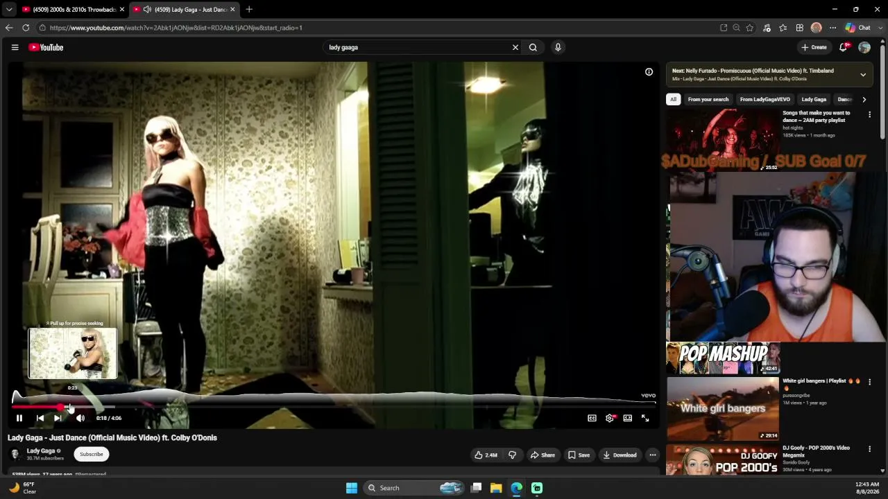Open 2AM party playlist video thumbnail
The width and height of the screenshot is (888, 499).
coord(723,141)
